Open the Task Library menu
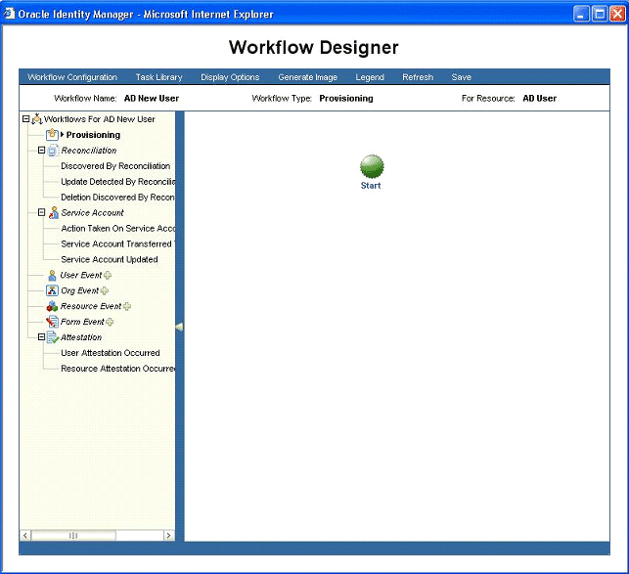Image resolution: width=629 pixels, height=574 pixels. [158, 77]
